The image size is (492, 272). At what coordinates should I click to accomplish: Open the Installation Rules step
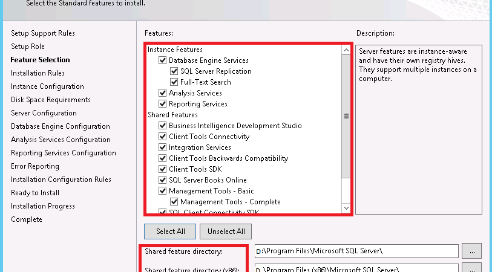38,73
